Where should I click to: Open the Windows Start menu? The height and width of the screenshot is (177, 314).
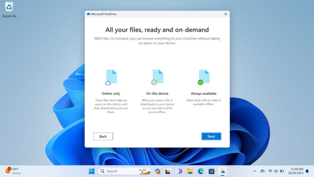pos(91,171)
